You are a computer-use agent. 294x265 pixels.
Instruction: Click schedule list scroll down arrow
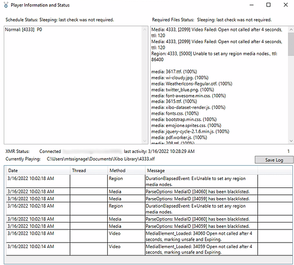pos(144,141)
